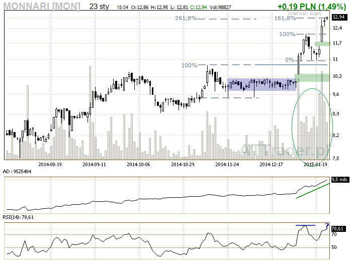Click the 261,8% Fibonacci label
The width and height of the screenshot is (352, 262).
(186, 18)
